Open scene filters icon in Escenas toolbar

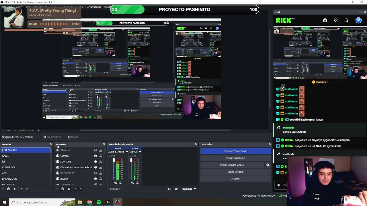coord(15,189)
